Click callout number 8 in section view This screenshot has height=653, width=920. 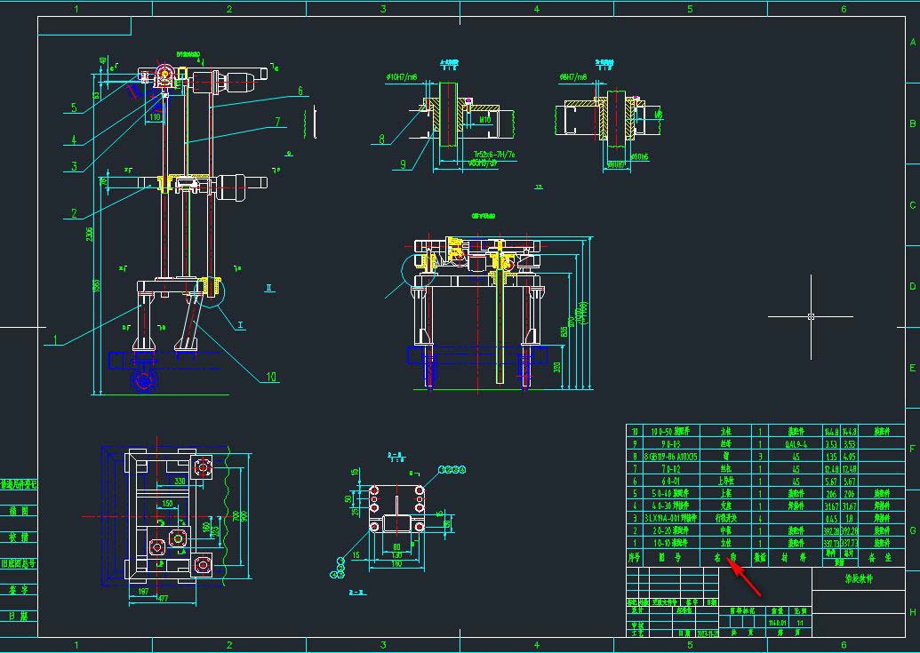click(381, 139)
